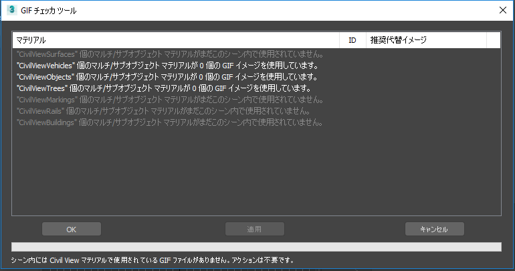Click the キャンセル button
This screenshot has width=515, height=271.
pyautogui.click(x=435, y=229)
